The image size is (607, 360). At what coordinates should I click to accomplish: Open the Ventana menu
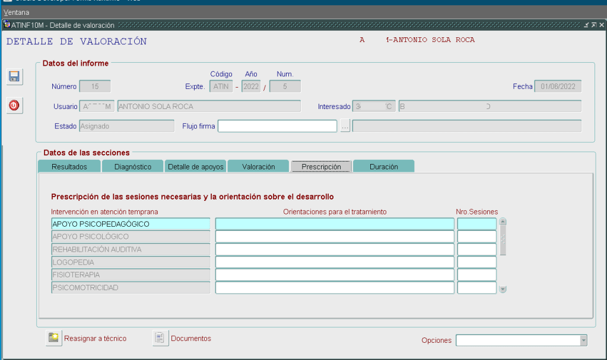[x=17, y=12]
